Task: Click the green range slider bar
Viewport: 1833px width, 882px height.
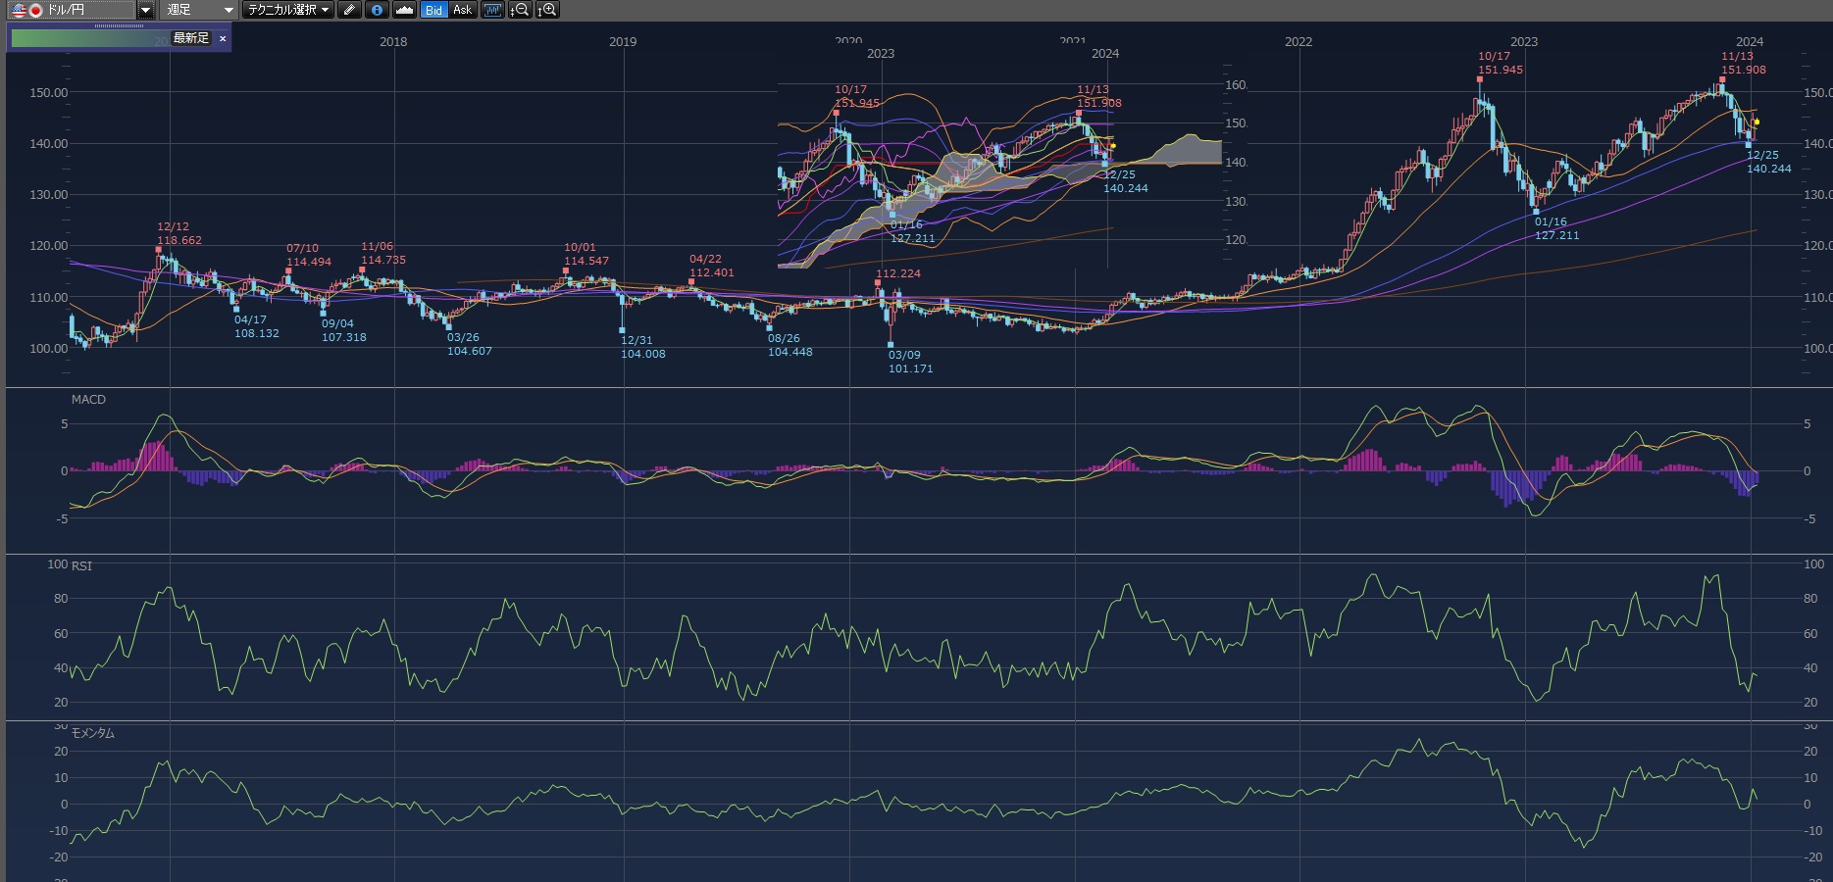Action: click(x=88, y=39)
